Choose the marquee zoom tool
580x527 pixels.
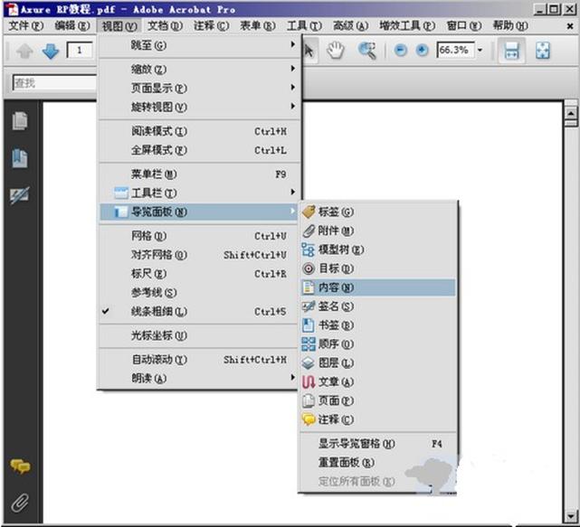(367, 51)
